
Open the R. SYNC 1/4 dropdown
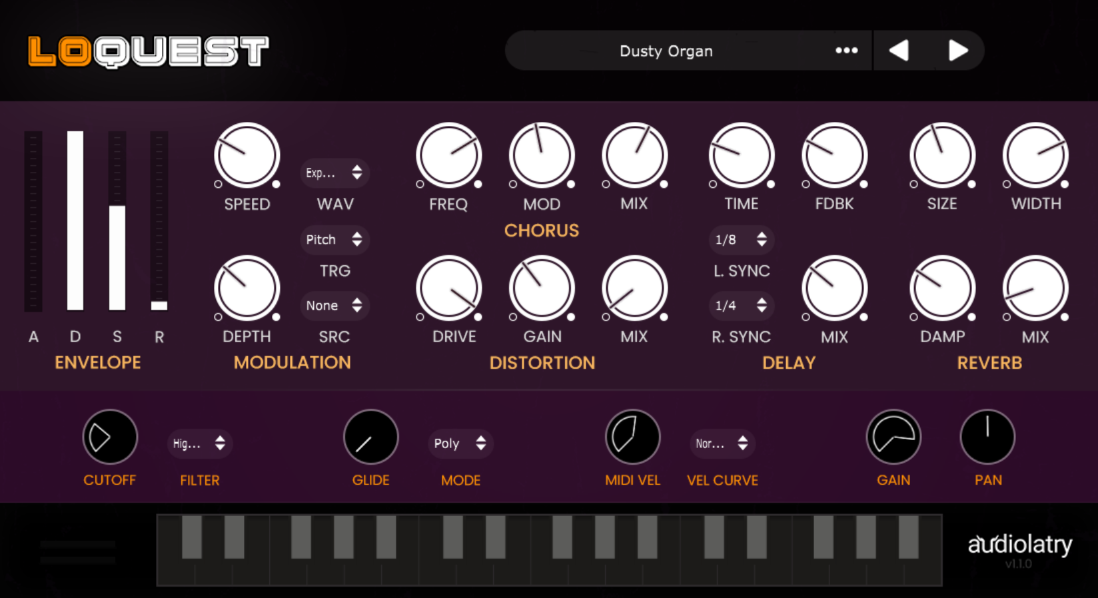pyautogui.click(x=742, y=306)
